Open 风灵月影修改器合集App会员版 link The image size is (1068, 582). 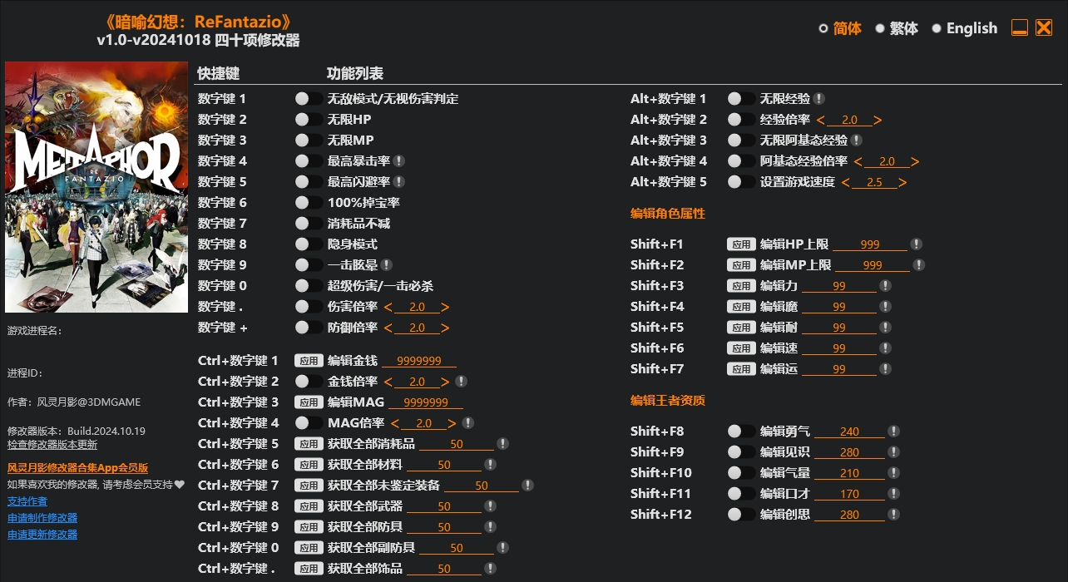[78, 468]
